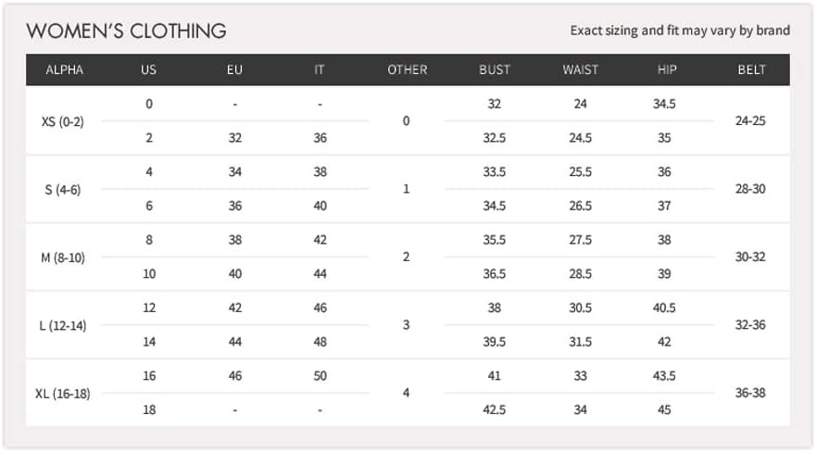Click the EU column header
Image resolution: width=816 pixels, height=452 pixels.
[x=234, y=69]
